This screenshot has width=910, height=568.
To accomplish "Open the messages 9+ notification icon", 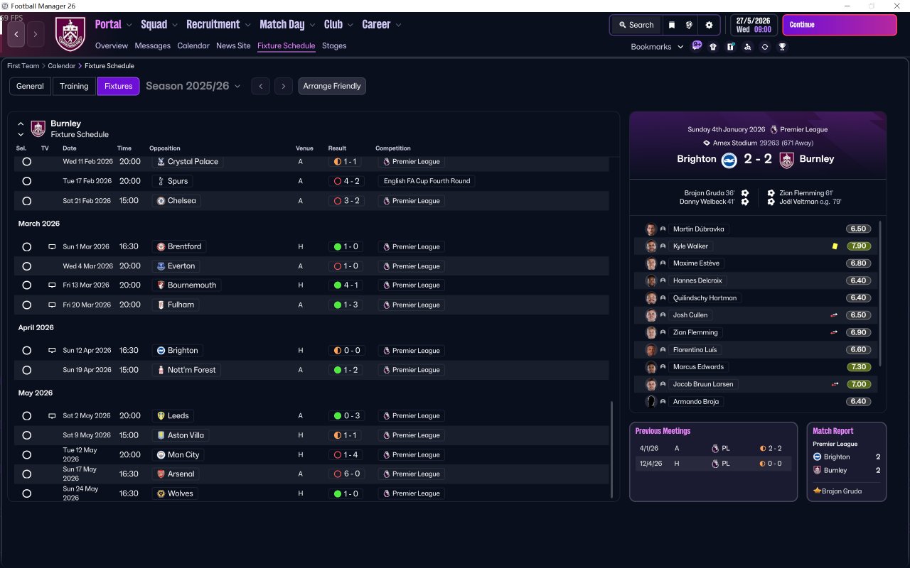I will 697,46.
